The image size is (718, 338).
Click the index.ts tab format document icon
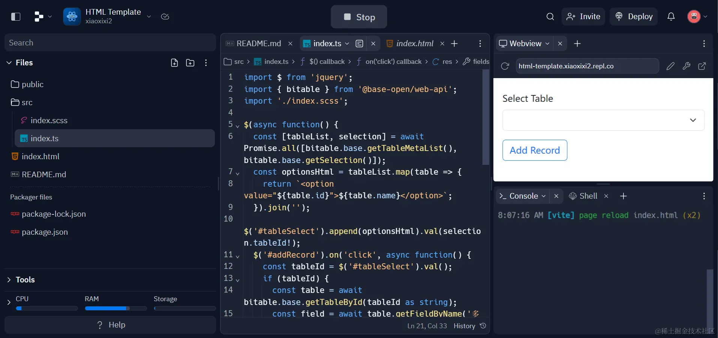point(359,44)
